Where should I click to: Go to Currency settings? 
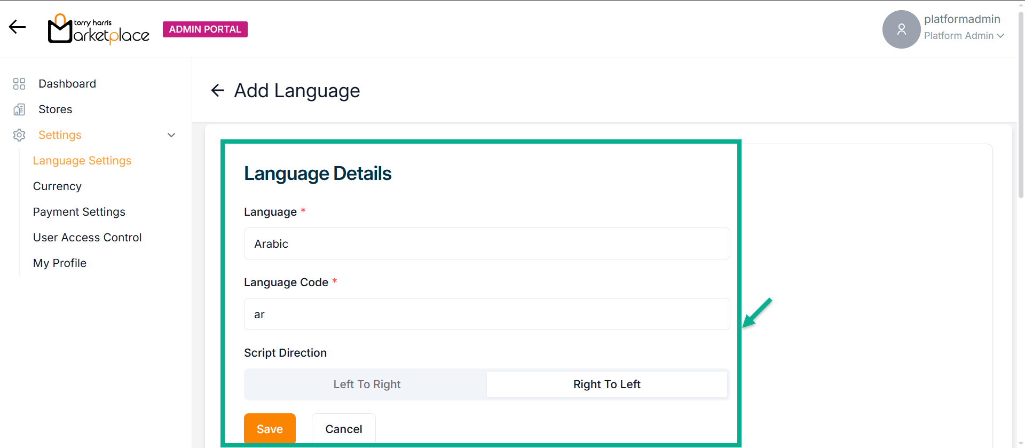pyautogui.click(x=57, y=186)
